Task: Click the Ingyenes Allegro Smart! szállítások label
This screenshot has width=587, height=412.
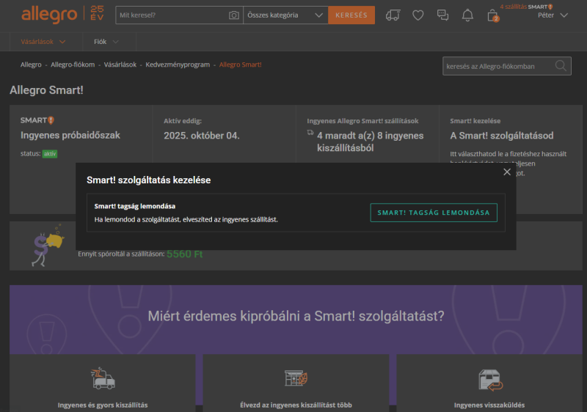Action: tap(362, 121)
